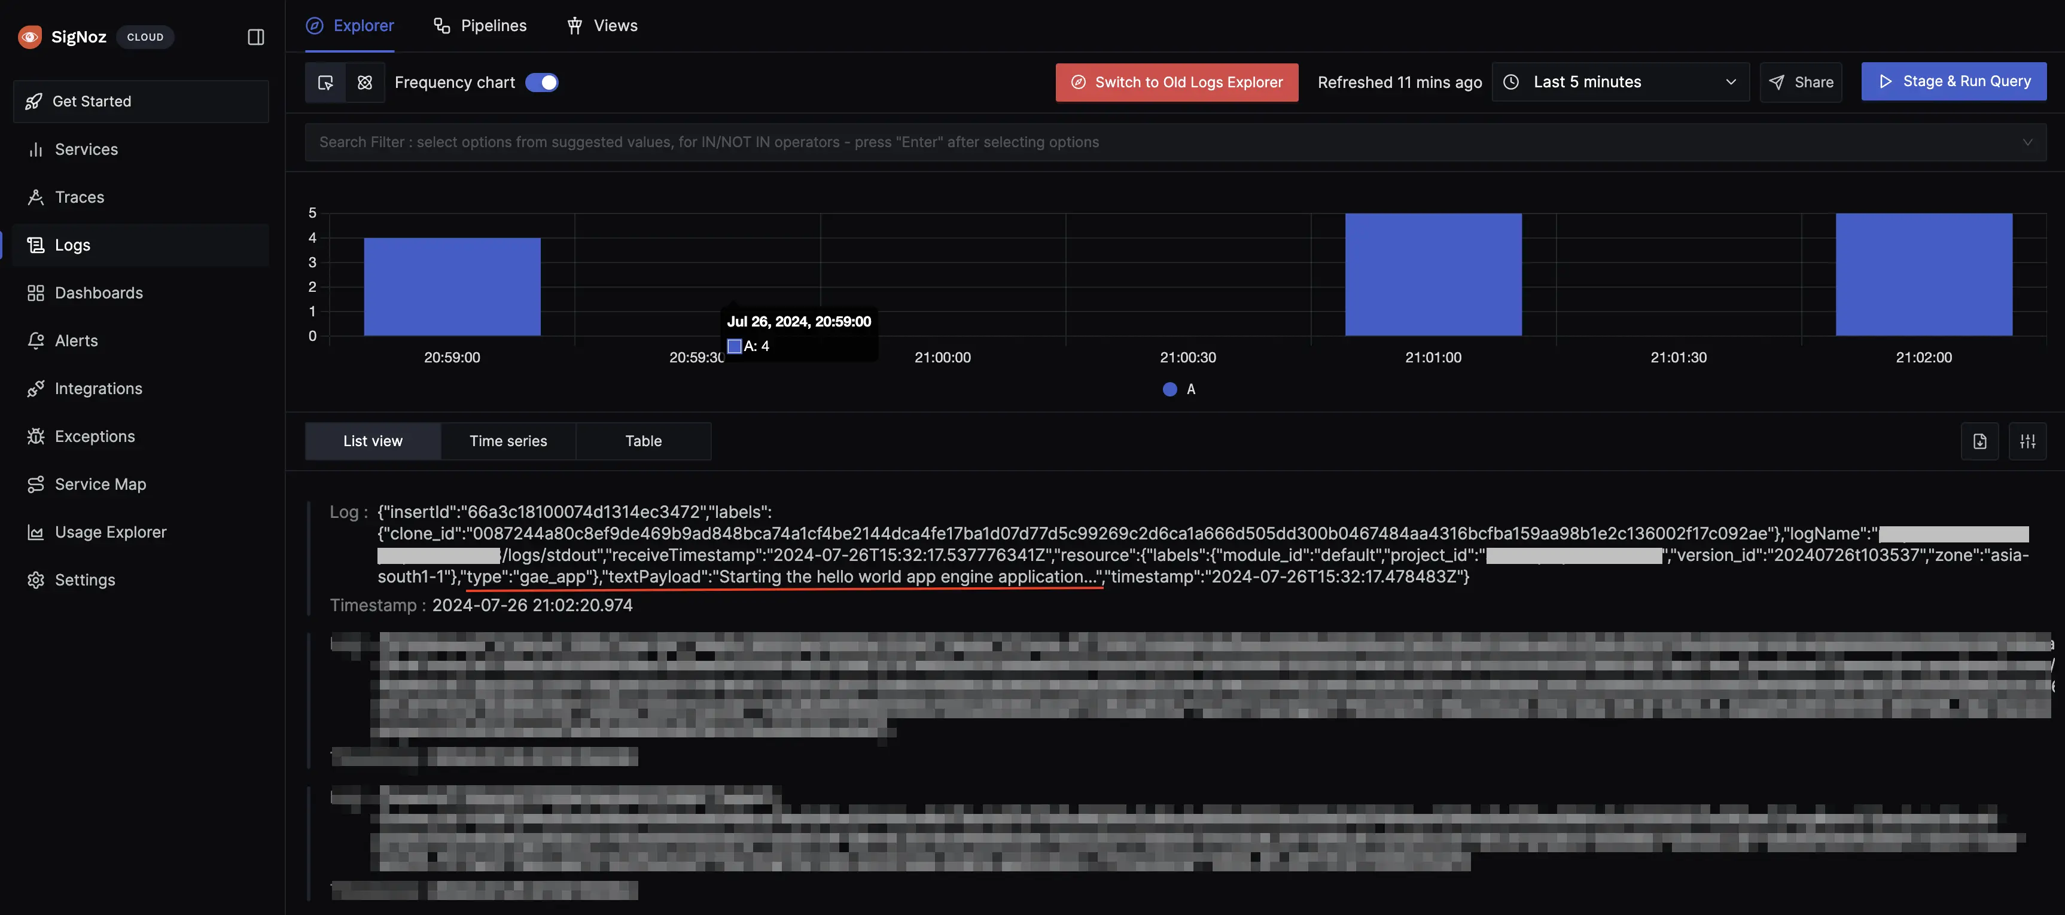The image size is (2065, 915).
Task: Click the 21:02:00 frequency chart bar
Action: [x=1924, y=274]
